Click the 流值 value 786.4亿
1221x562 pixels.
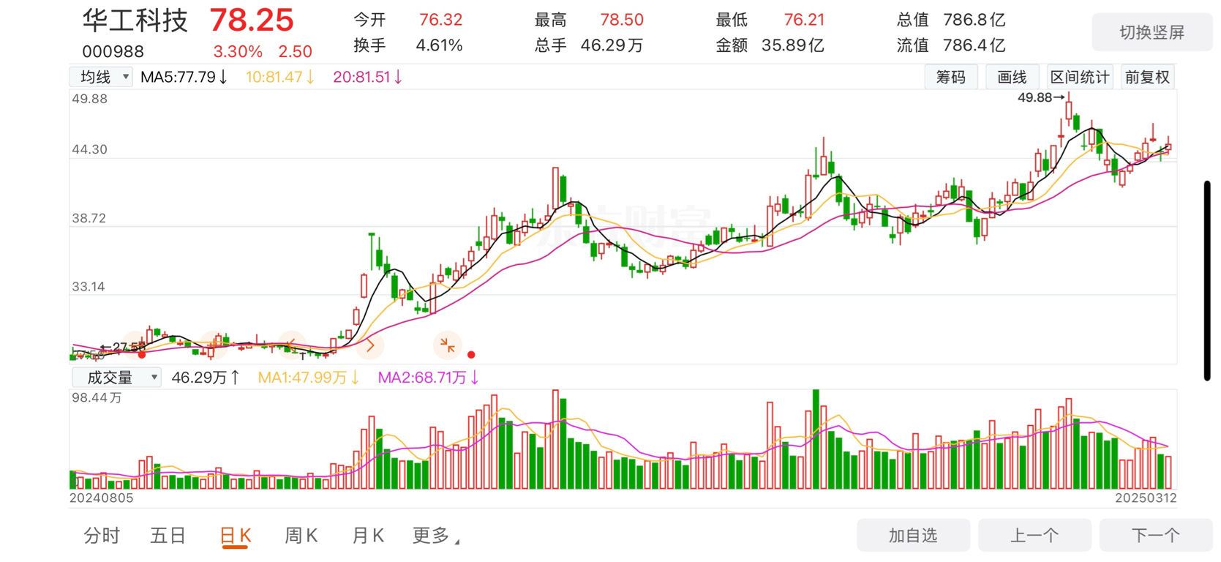pos(974,45)
